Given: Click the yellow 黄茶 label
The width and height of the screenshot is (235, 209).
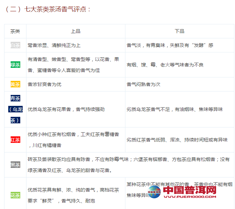Looking at the screenshot, I should click(15, 84).
